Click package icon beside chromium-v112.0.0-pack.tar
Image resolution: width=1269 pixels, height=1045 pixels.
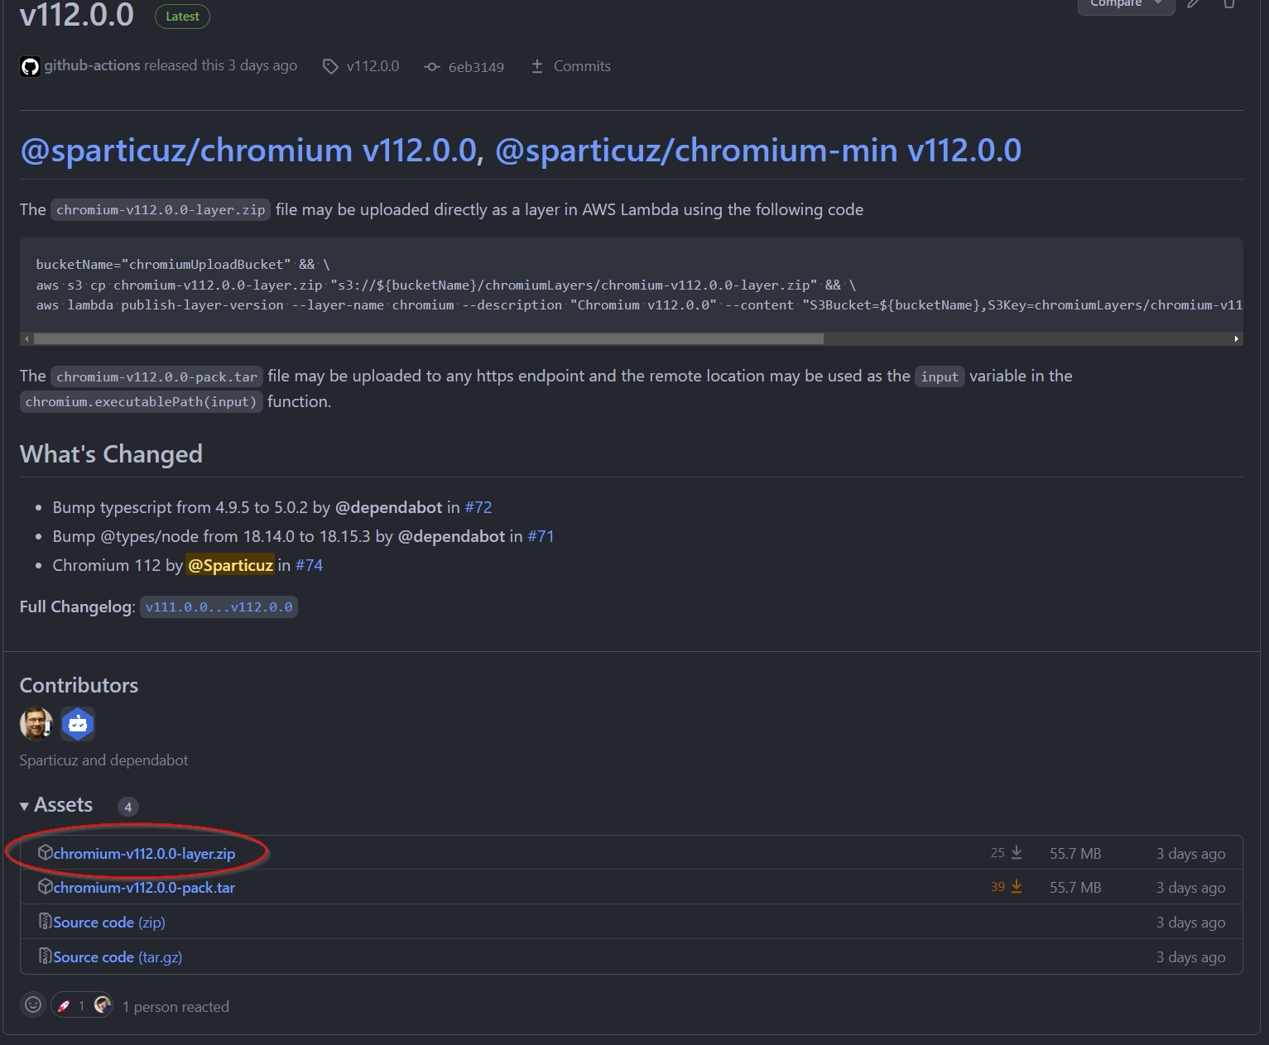pyautogui.click(x=46, y=887)
